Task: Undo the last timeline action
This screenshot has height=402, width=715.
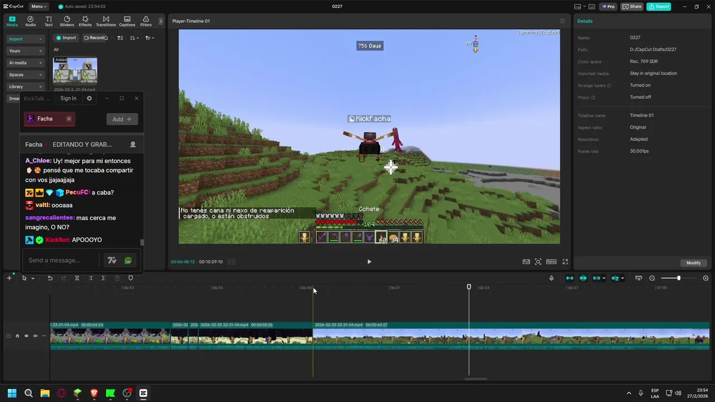Action: coord(50,278)
